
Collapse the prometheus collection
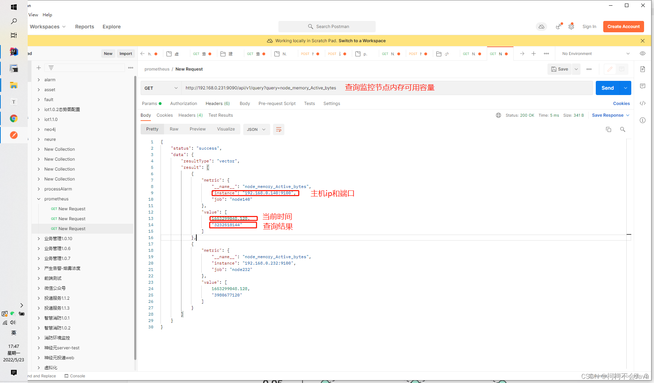[x=39, y=199]
